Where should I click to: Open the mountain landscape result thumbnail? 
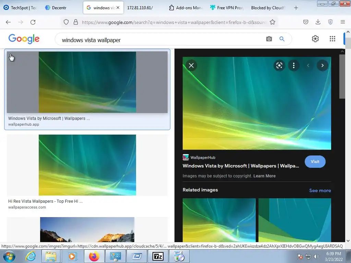87,229
